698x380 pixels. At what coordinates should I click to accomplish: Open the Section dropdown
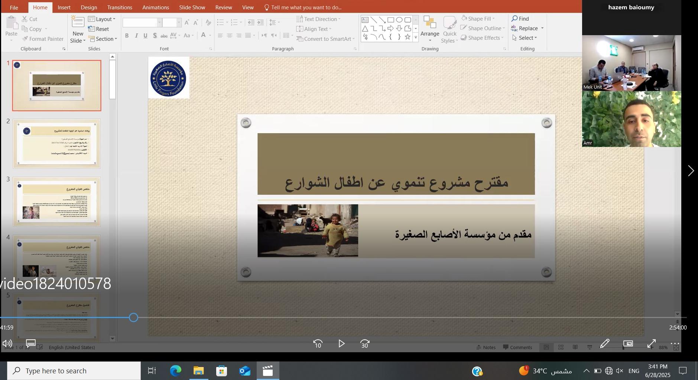103,39
